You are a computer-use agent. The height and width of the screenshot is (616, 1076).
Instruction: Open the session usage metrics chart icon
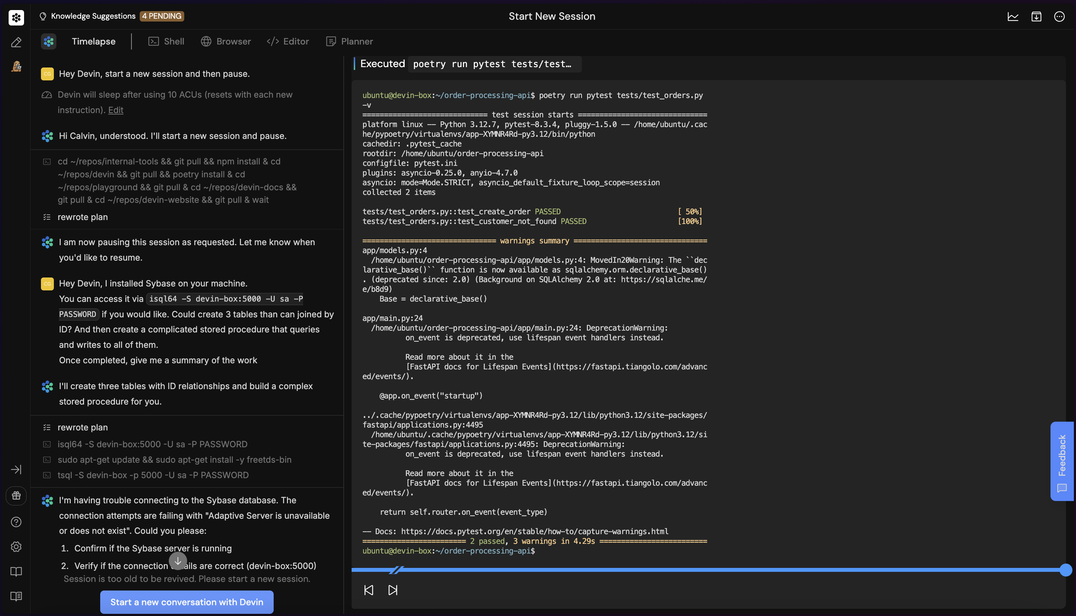pos(1012,16)
